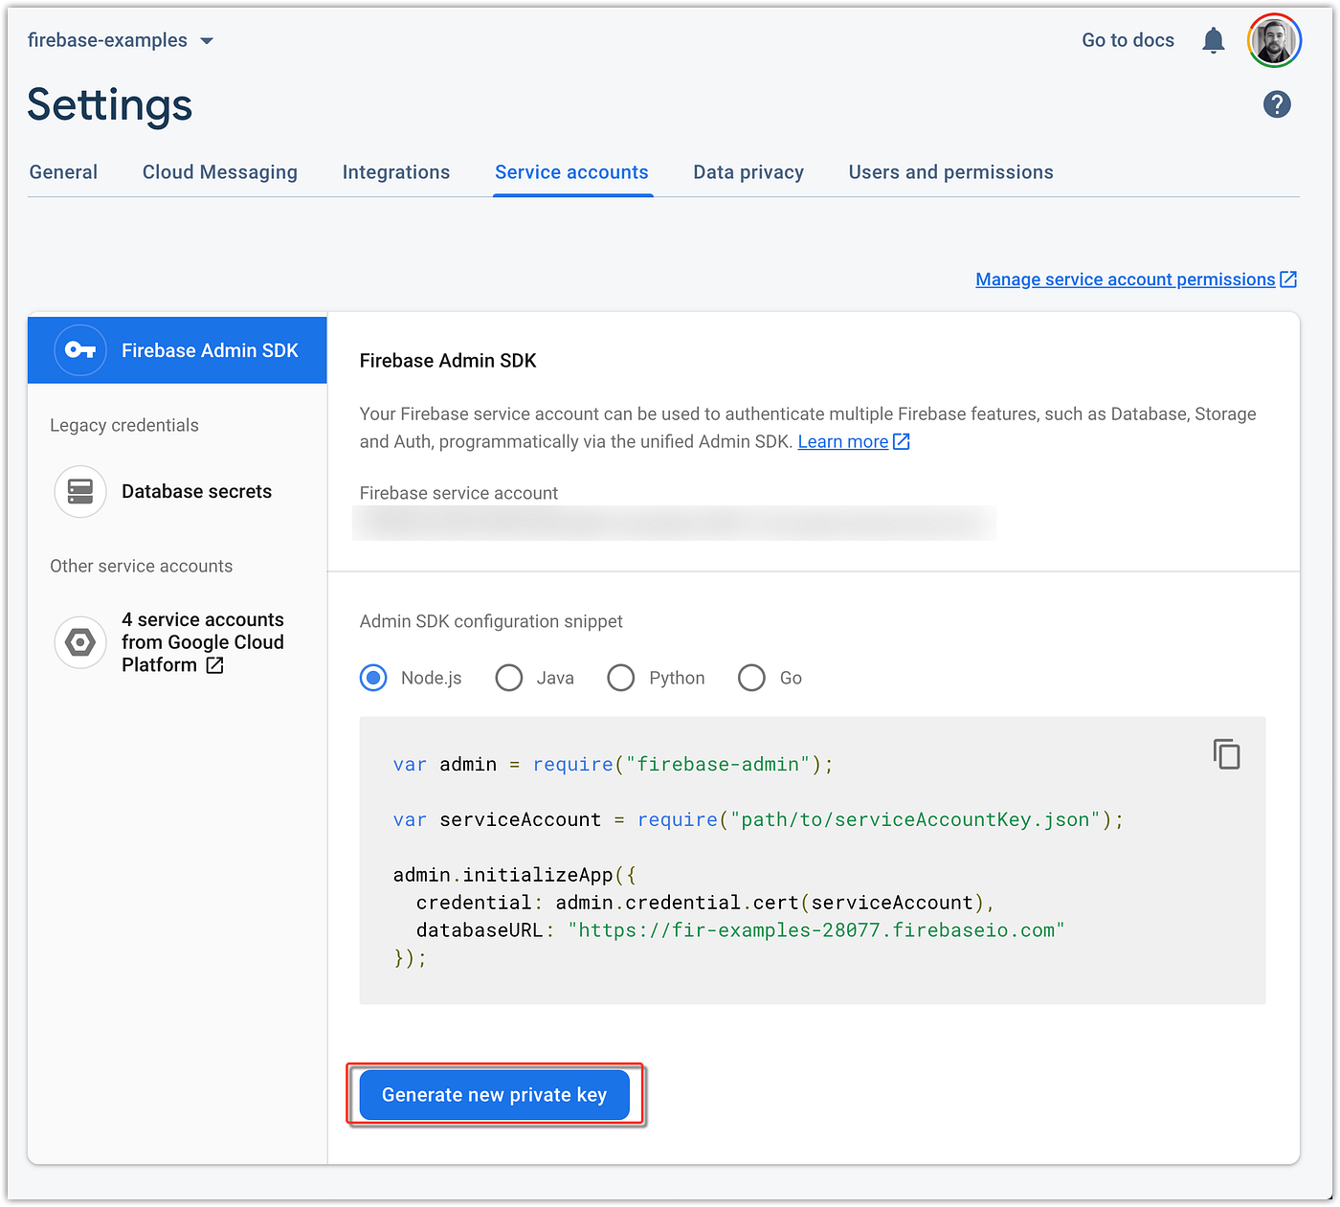Click the Database secrets storage icon
Viewport: 1340px width, 1207px height.
pyautogui.click(x=80, y=491)
